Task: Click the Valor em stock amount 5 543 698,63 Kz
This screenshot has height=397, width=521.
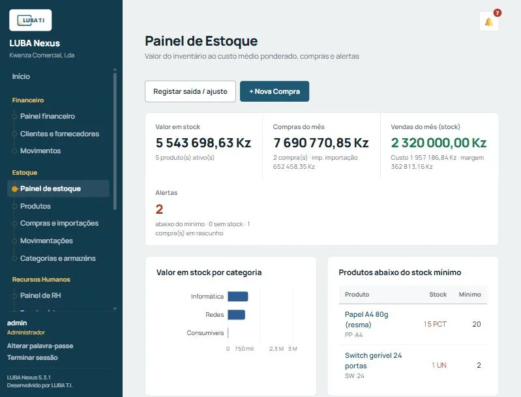Action: point(203,143)
